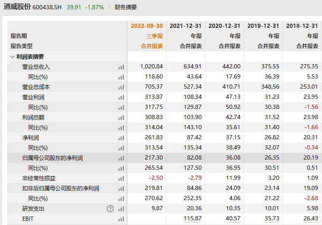Click the price change -1.87%
This screenshot has height=225, width=322.
pyautogui.click(x=95, y=8)
